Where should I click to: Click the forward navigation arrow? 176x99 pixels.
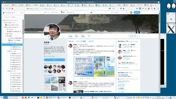(7, 9)
